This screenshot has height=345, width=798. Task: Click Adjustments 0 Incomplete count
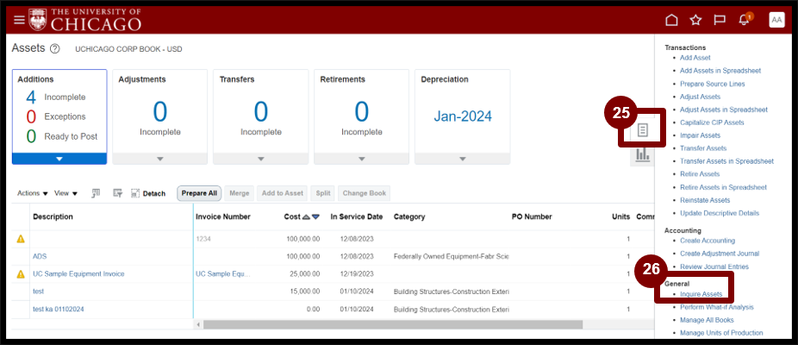point(159,111)
